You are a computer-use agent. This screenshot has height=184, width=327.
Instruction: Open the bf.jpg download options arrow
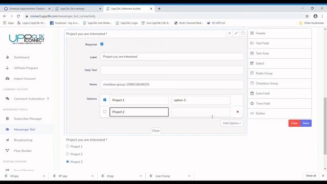(141, 176)
